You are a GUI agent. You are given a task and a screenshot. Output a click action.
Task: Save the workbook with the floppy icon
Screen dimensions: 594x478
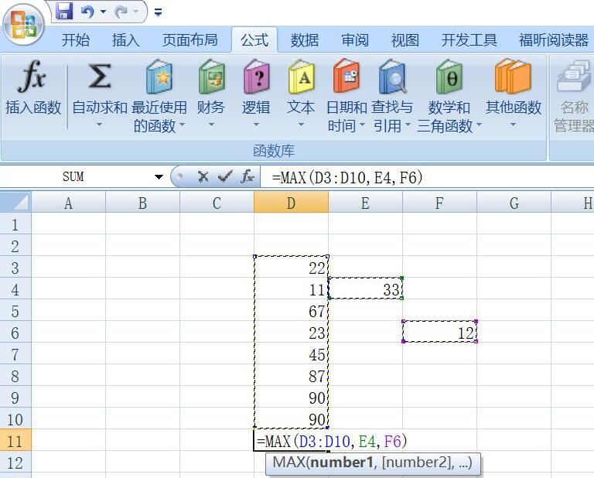[x=64, y=11]
